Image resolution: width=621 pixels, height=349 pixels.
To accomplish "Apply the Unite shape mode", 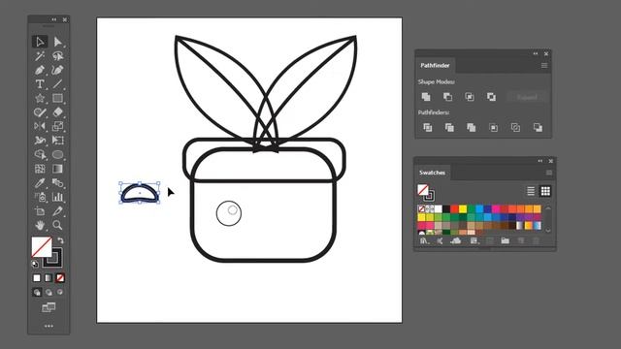I will tap(426, 97).
